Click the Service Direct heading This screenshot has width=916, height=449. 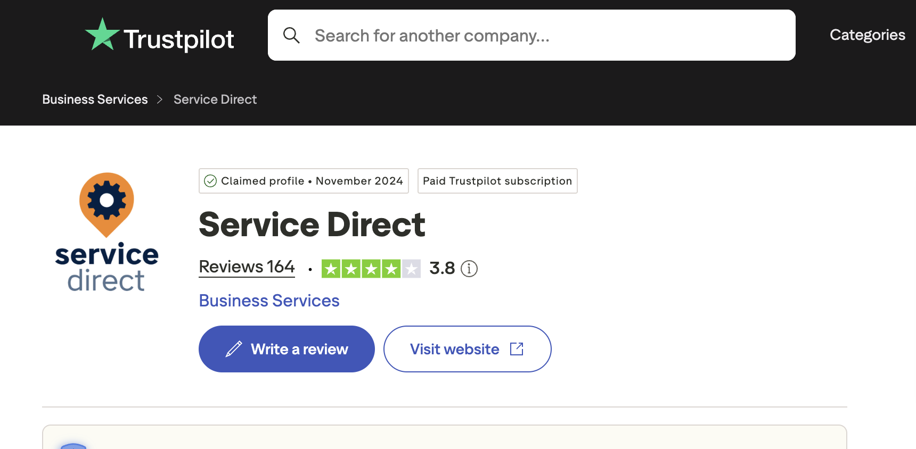[312, 224]
